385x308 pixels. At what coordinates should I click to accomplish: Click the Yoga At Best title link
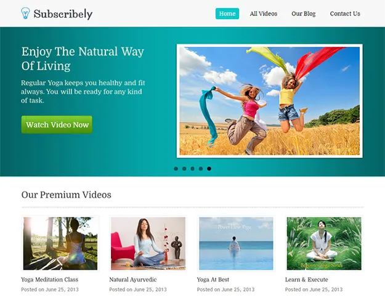point(213,280)
